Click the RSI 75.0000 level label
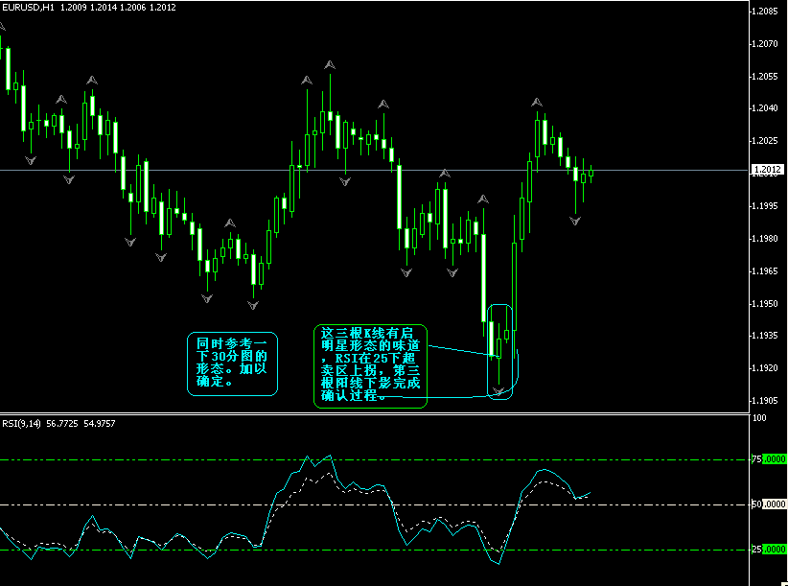The height and width of the screenshot is (586, 788). 769,459
